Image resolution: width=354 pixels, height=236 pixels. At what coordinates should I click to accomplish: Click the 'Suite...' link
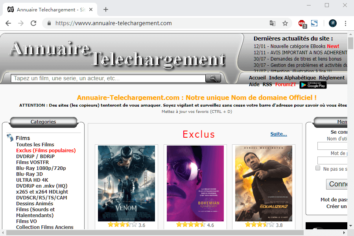click(x=278, y=134)
